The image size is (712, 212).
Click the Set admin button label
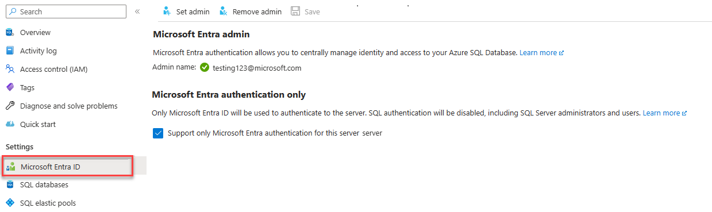tap(193, 11)
